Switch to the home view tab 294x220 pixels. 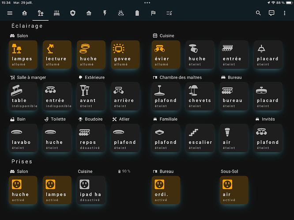[25, 13]
